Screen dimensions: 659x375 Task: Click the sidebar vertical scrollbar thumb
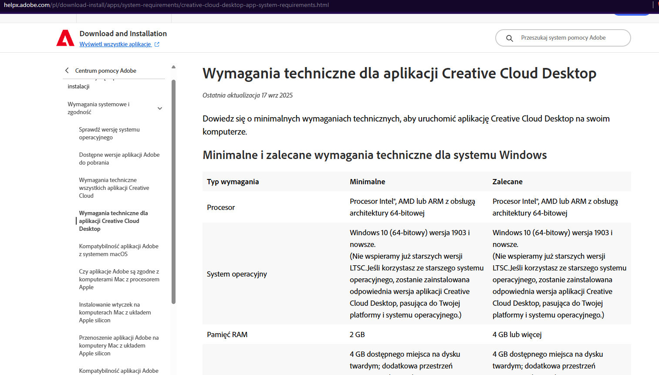[173, 192]
